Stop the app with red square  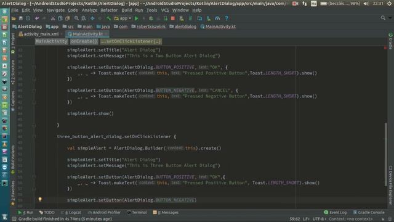(x=172, y=18)
